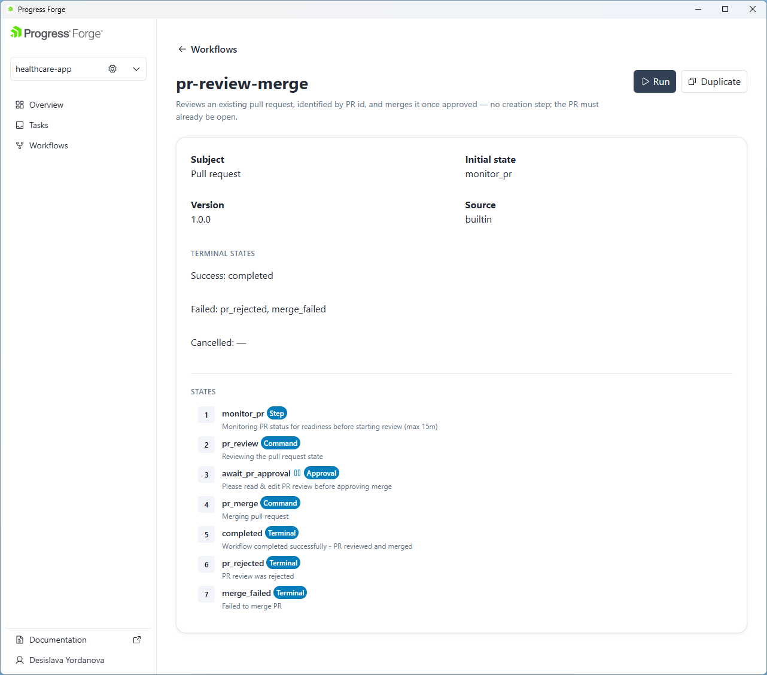Click the state number 7 box
The height and width of the screenshot is (675, 767).
click(206, 594)
